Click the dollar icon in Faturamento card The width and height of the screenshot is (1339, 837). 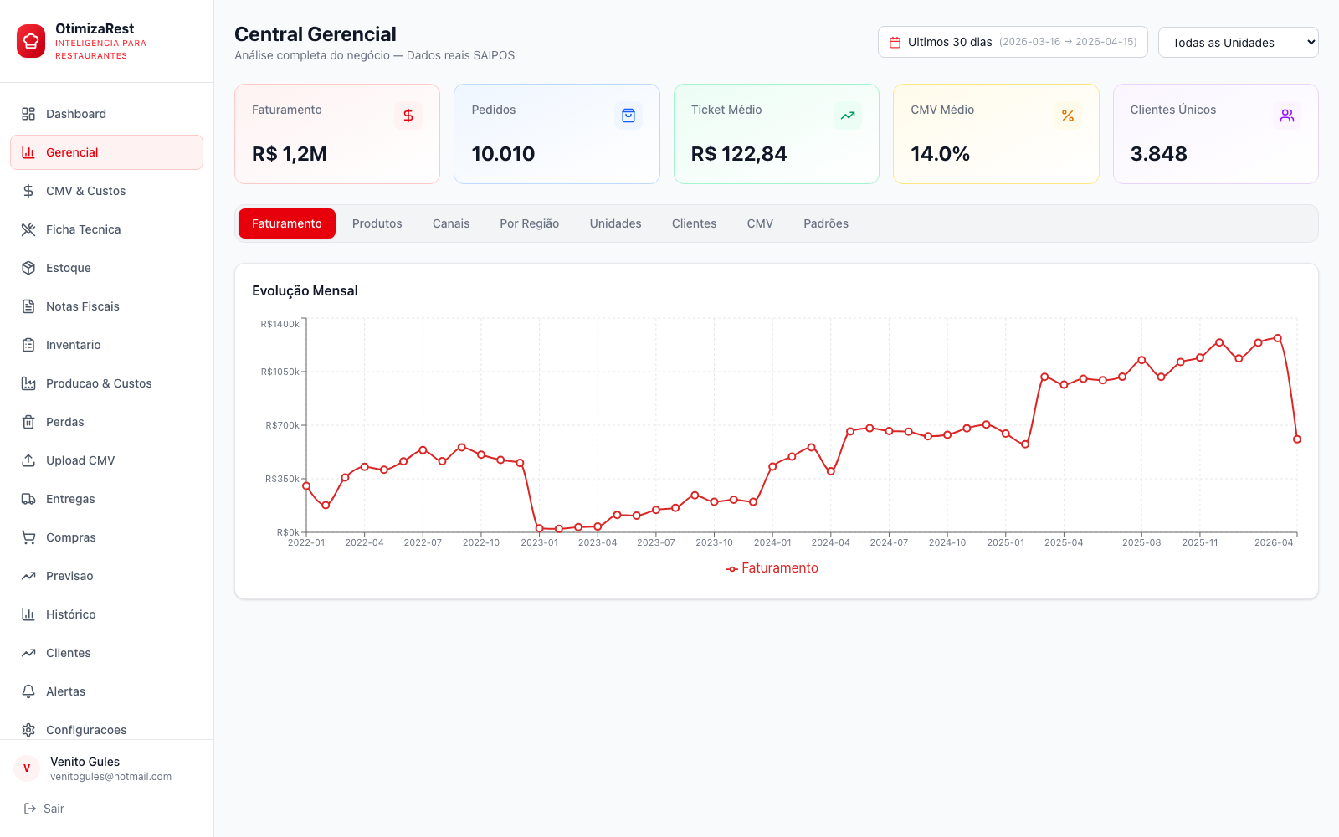(408, 116)
